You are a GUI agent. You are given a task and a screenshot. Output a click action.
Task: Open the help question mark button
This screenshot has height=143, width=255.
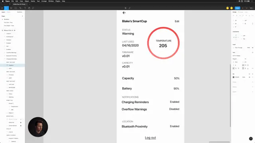click(251, 139)
